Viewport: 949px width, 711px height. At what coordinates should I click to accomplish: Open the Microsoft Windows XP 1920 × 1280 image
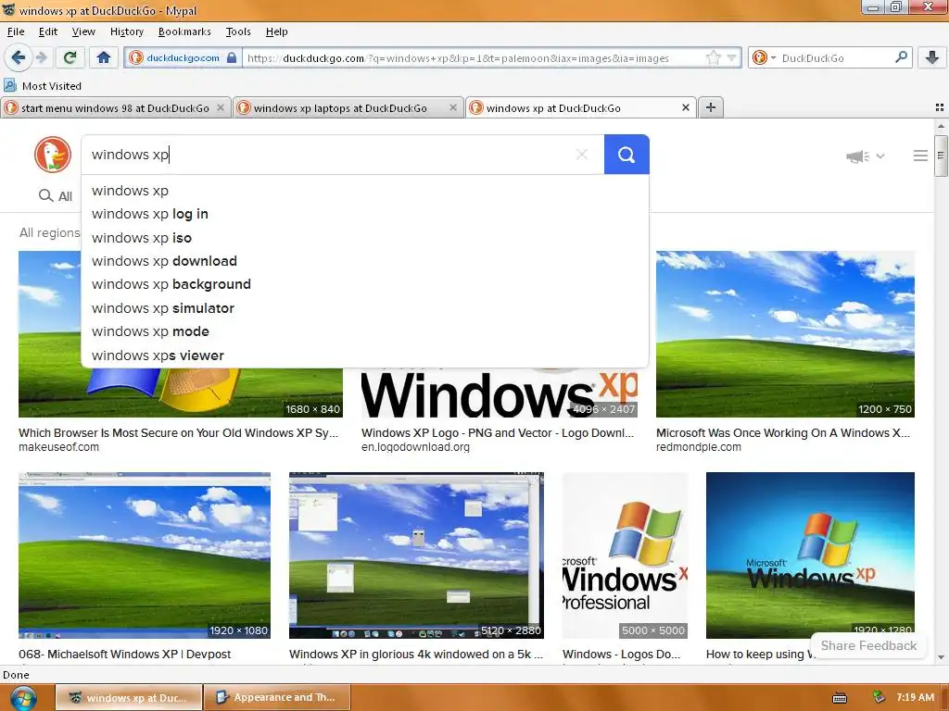click(x=810, y=555)
